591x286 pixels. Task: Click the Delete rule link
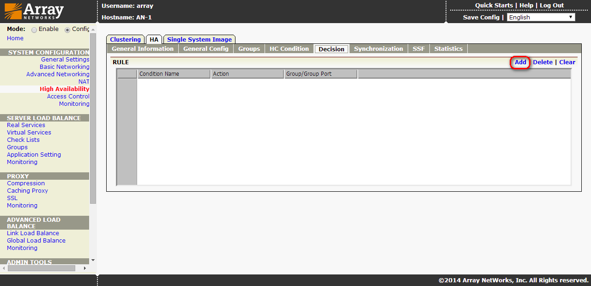coord(543,62)
